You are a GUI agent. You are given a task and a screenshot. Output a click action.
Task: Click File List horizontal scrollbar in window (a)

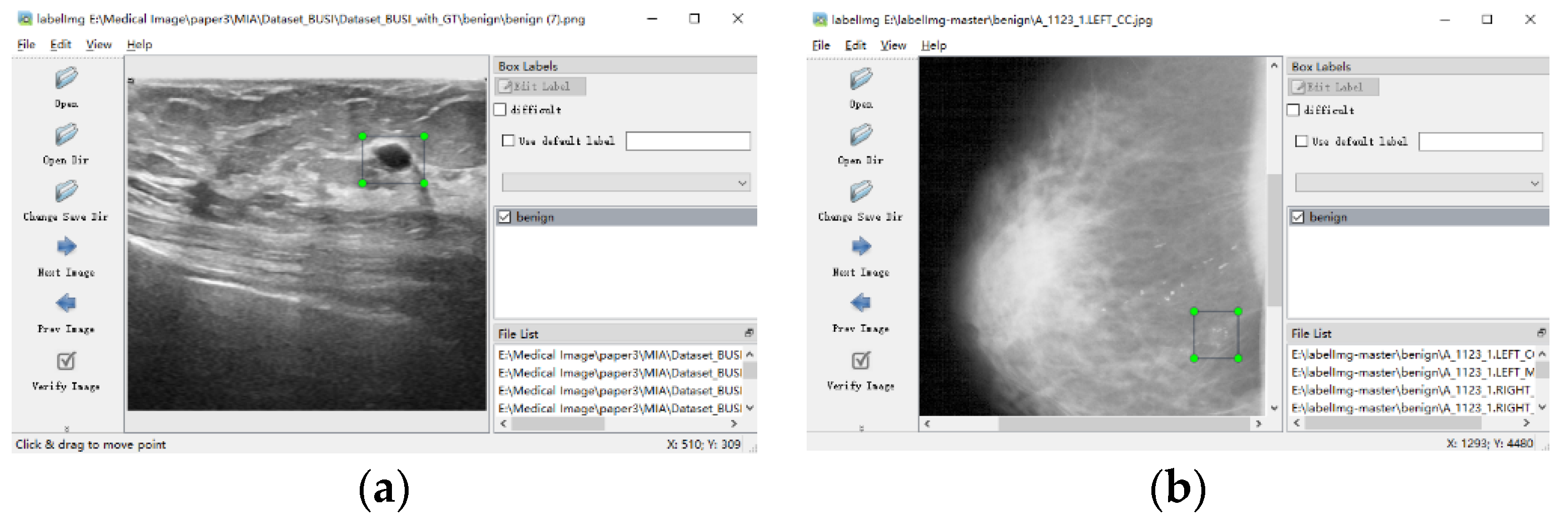point(558,423)
